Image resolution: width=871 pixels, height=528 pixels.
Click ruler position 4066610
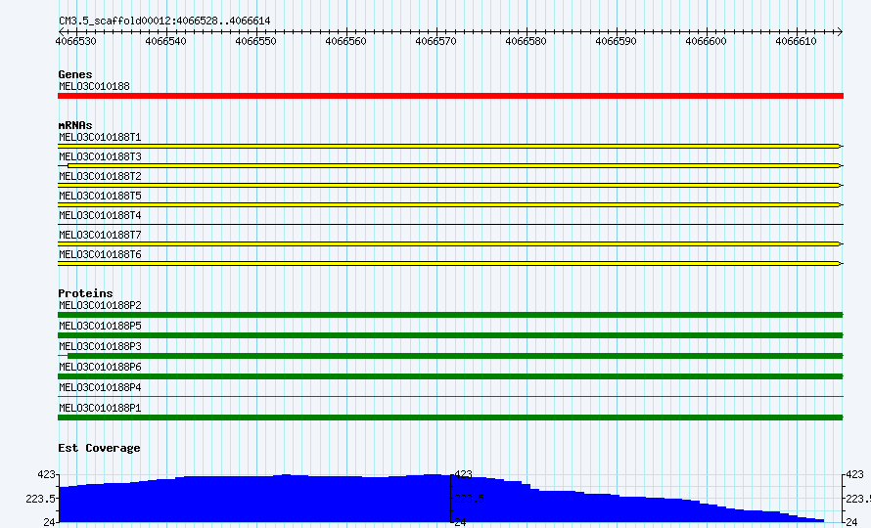796,41
